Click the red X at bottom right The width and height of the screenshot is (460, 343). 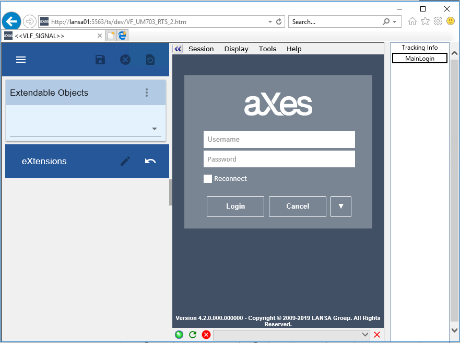377,335
